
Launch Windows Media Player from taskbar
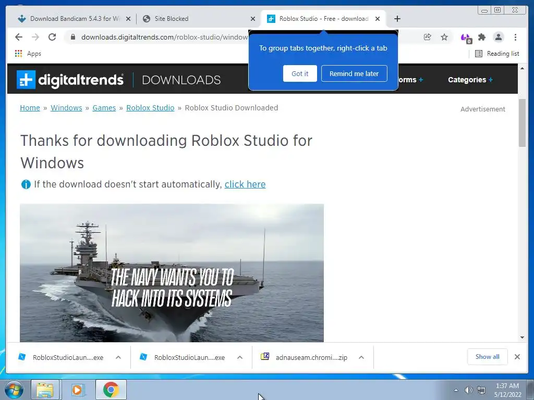(x=78, y=390)
